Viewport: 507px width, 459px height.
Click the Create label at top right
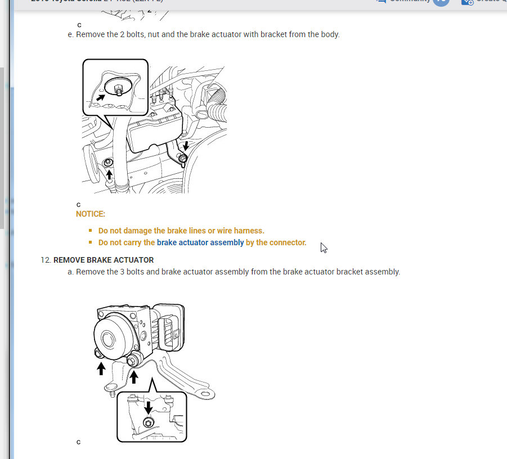(x=491, y=1)
